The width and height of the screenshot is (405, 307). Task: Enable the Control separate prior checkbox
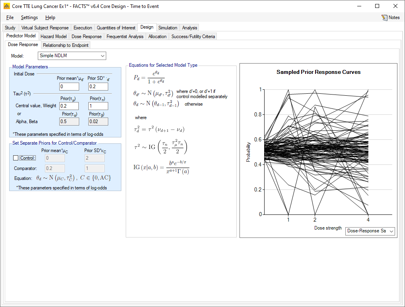[x=16, y=158]
